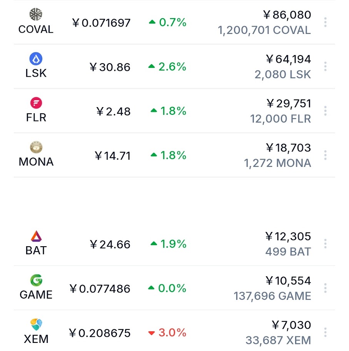The width and height of the screenshot is (349, 351).
Task: Click the XEM coin logo icon
Action: point(36,324)
